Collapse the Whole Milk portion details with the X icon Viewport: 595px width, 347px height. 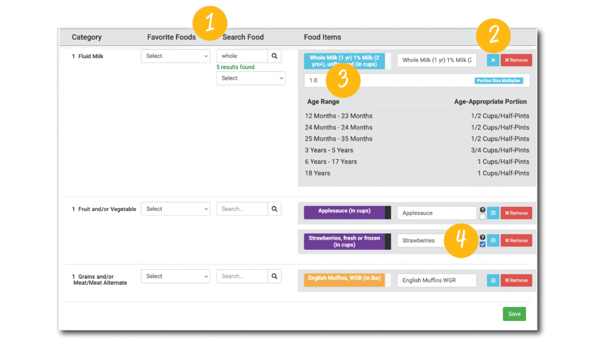(x=493, y=60)
